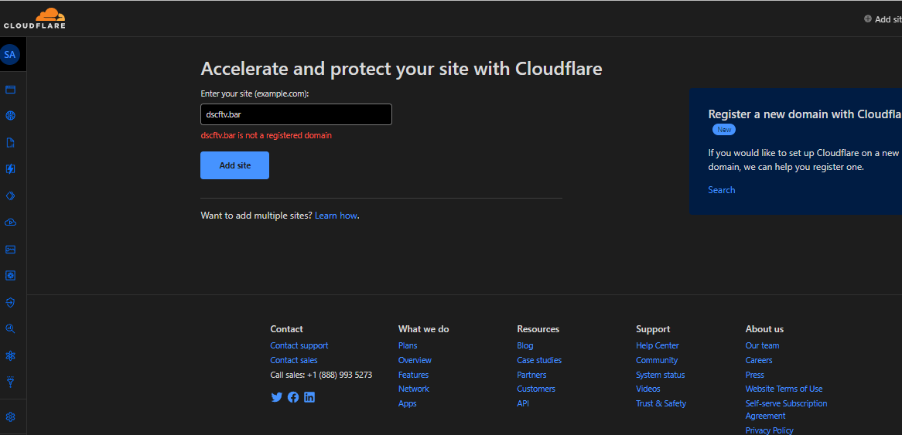The height and width of the screenshot is (435, 902).
Task: Open Contact support link
Action: (x=299, y=346)
